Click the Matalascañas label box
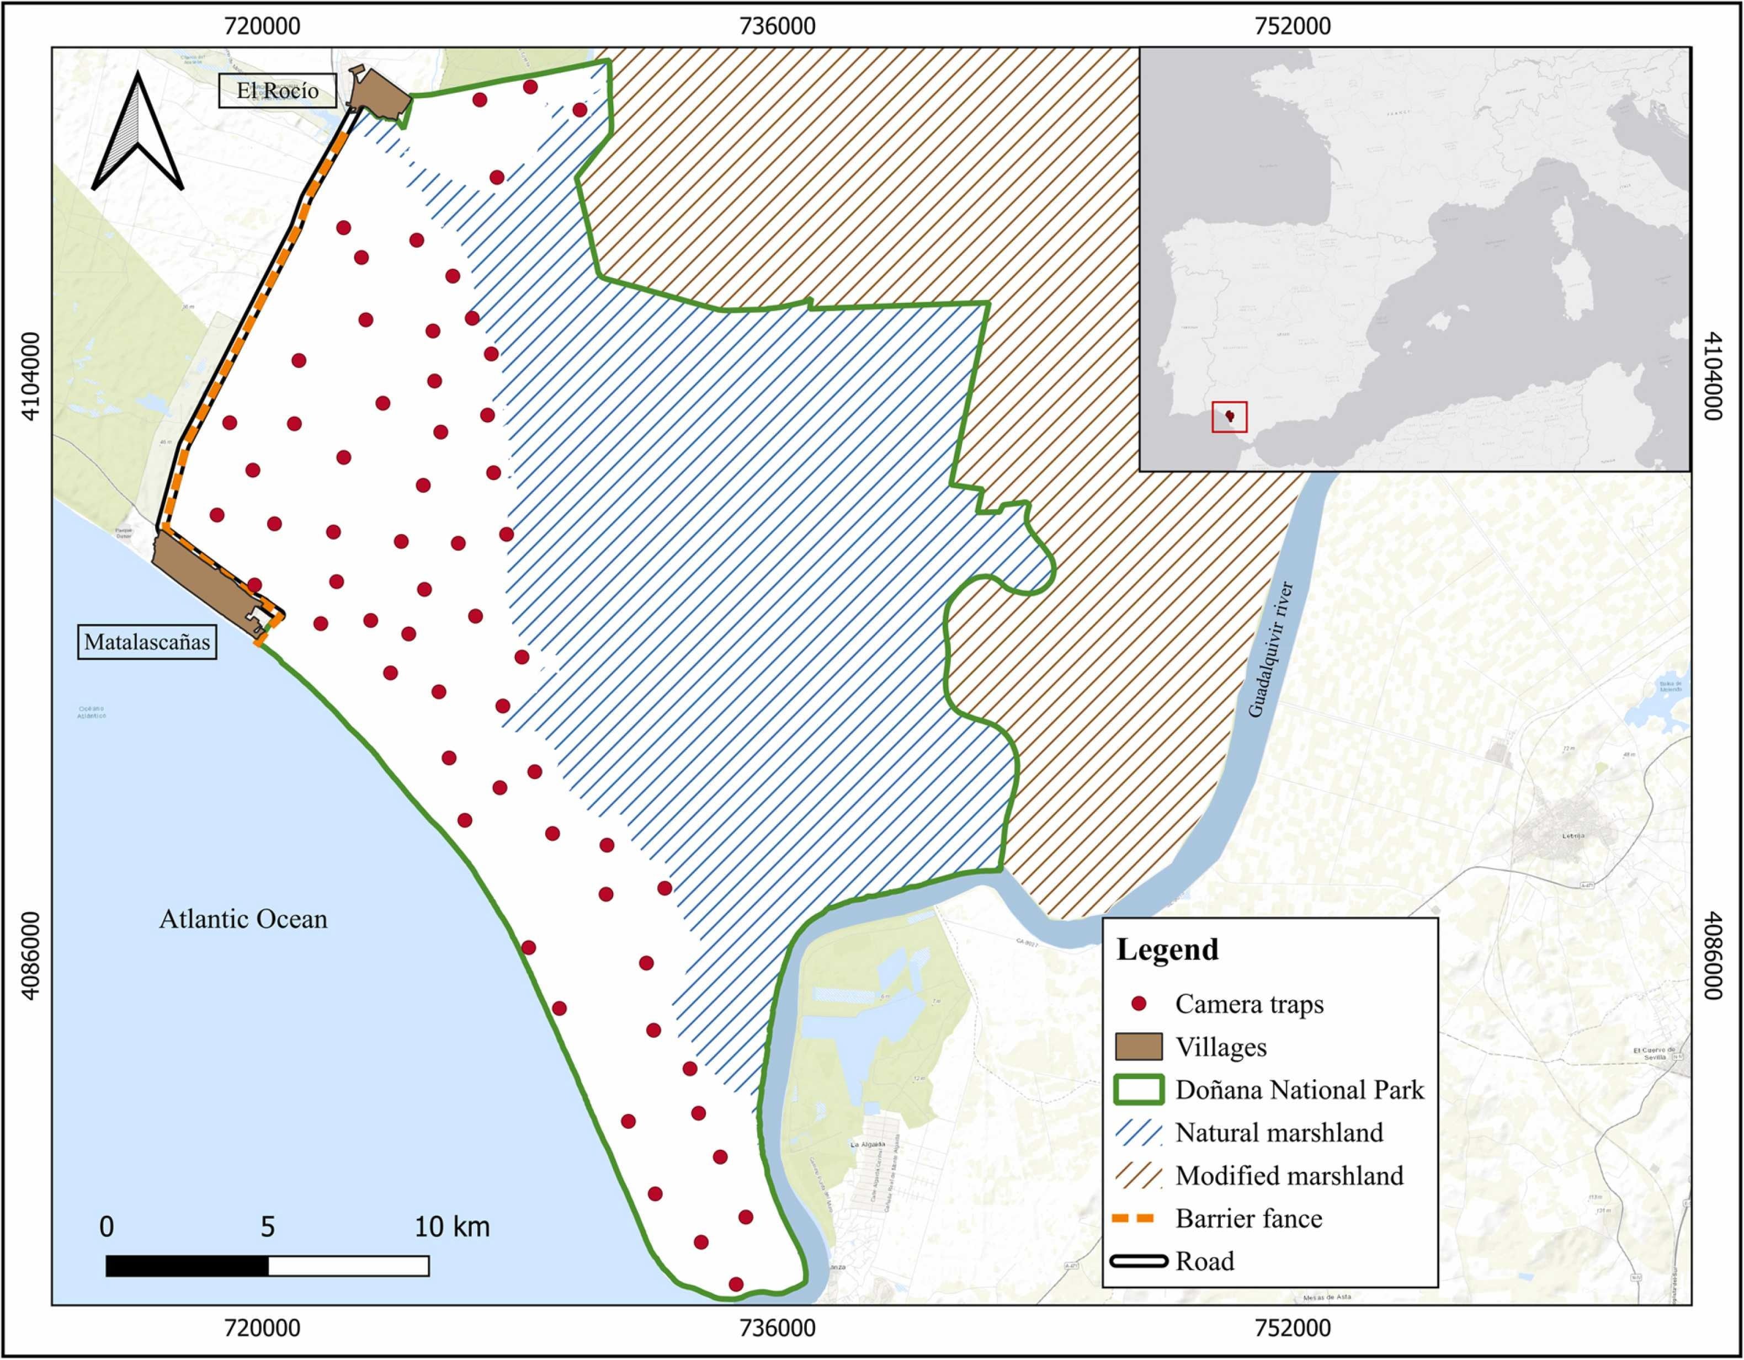 pos(147,642)
